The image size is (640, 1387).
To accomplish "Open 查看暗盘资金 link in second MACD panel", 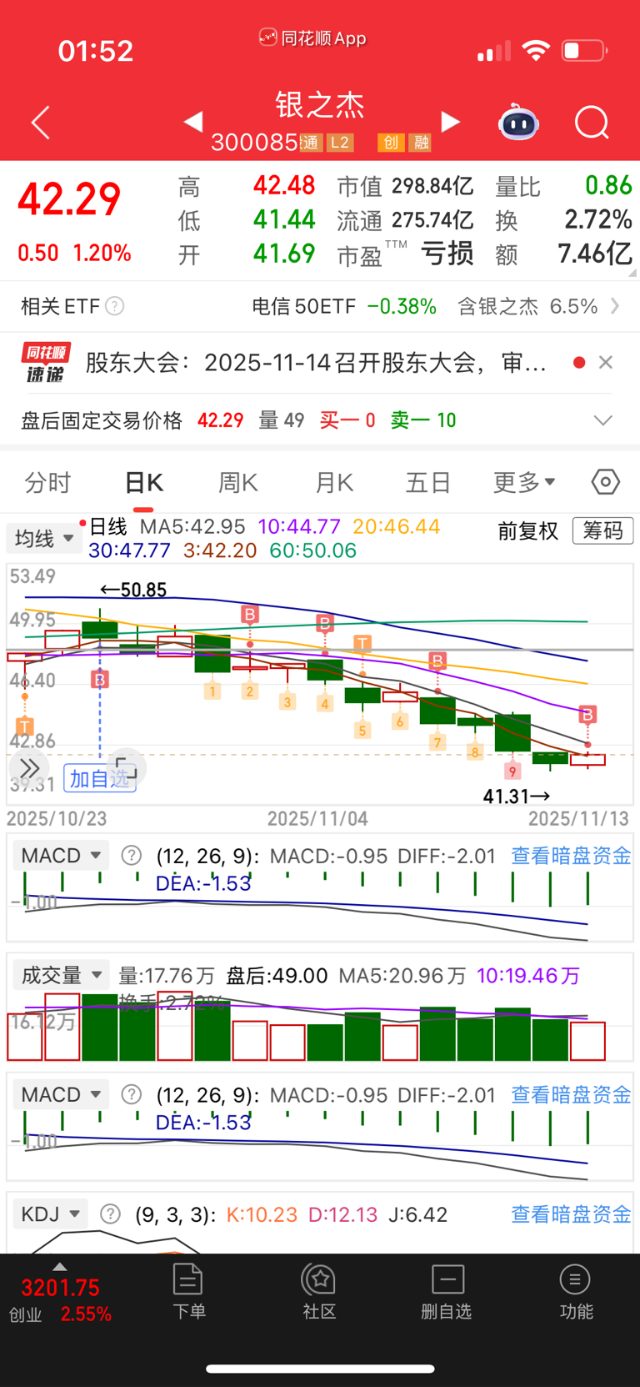I will (x=571, y=1095).
